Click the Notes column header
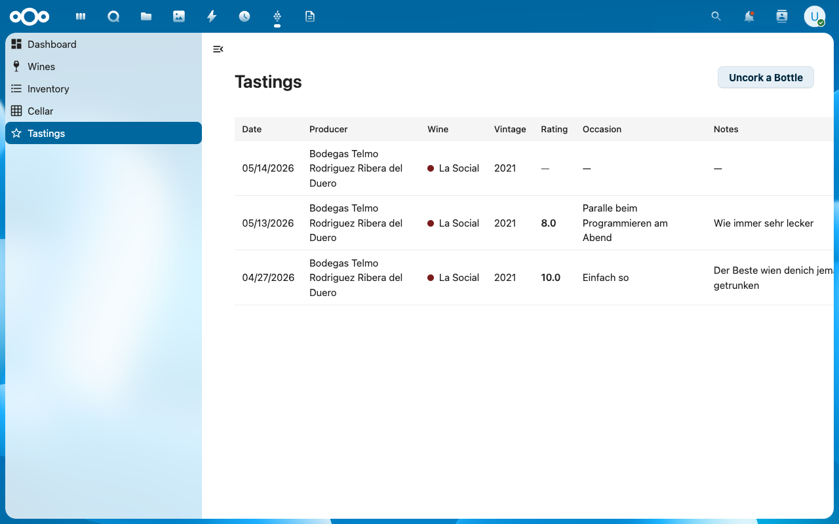 [726, 129]
